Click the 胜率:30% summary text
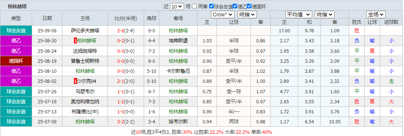 pos(182,132)
